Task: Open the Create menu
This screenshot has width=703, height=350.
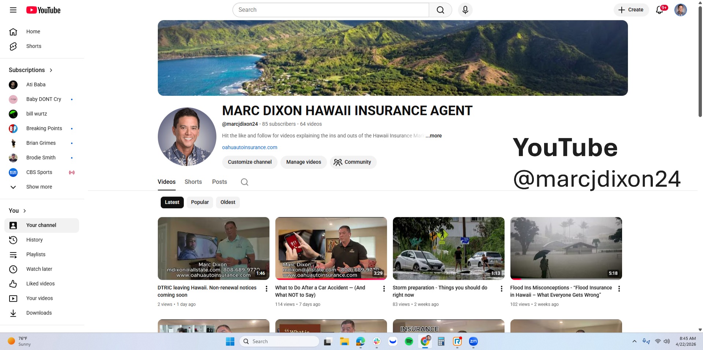Action: [x=631, y=10]
